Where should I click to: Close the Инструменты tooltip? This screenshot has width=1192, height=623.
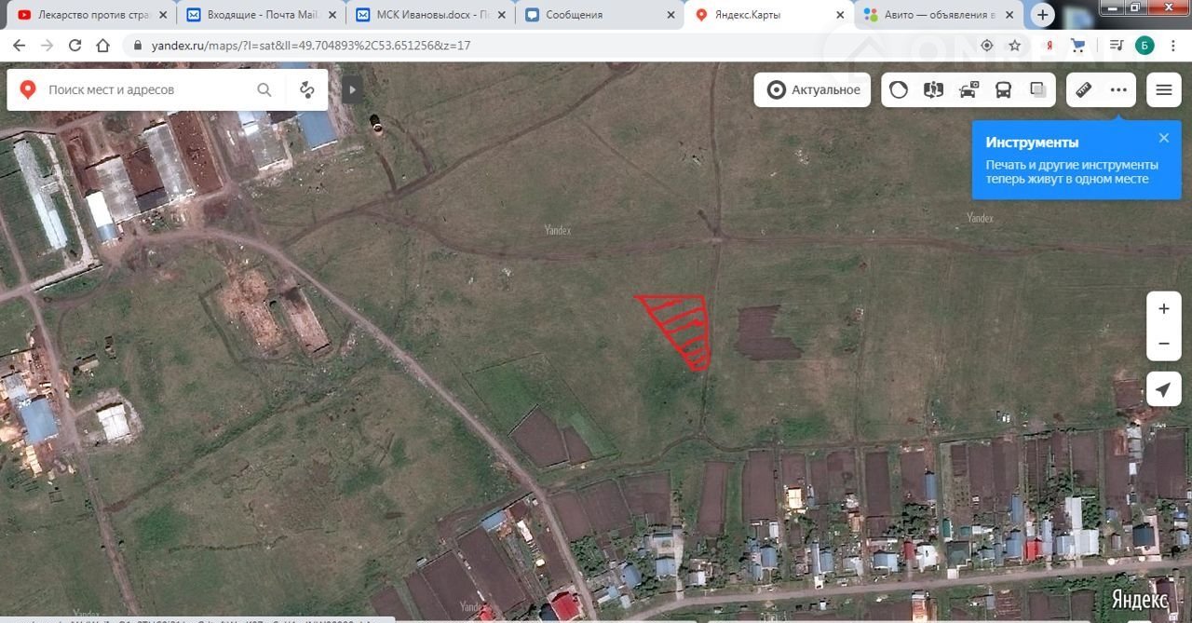(x=1163, y=138)
